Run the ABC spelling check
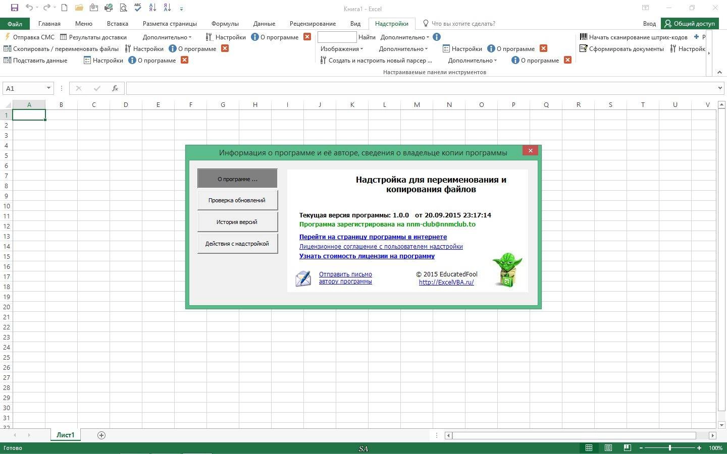Image resolution: width=727 pixels, height=454 pixels. [x=138, y=8]
